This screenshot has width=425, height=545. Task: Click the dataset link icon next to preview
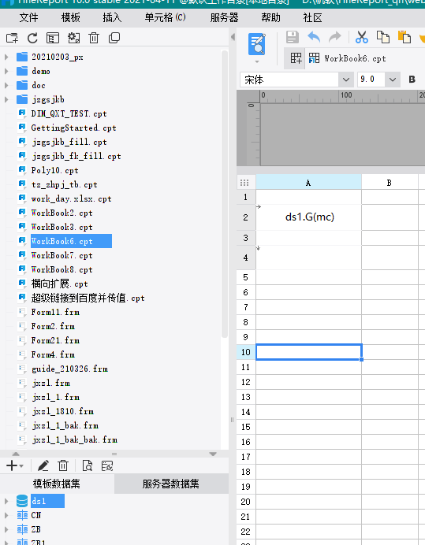(x=107, y=465)
